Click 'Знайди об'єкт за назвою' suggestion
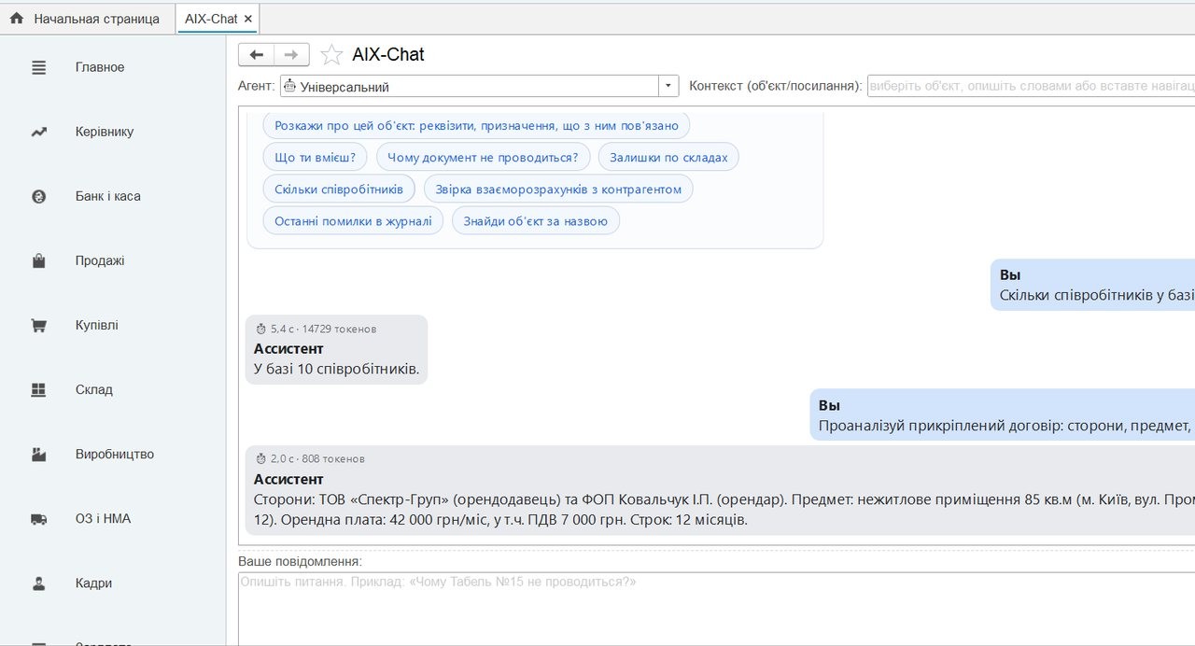The height and width of the screenshot is (646, 1195). click(535, 220)
